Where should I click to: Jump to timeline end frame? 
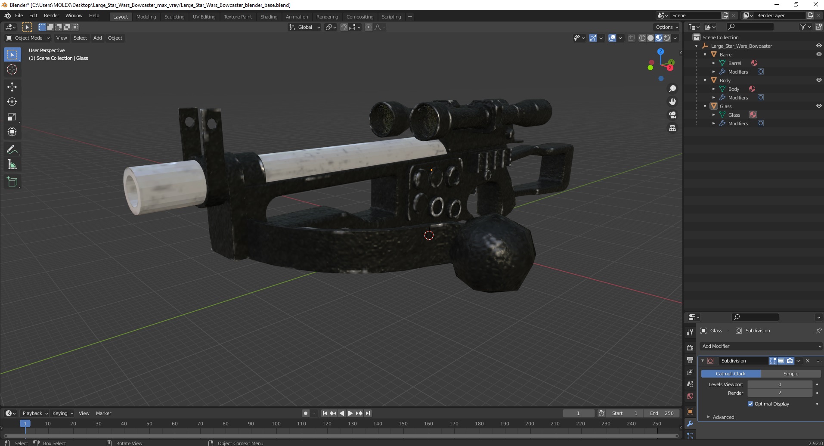click(368, 413)
